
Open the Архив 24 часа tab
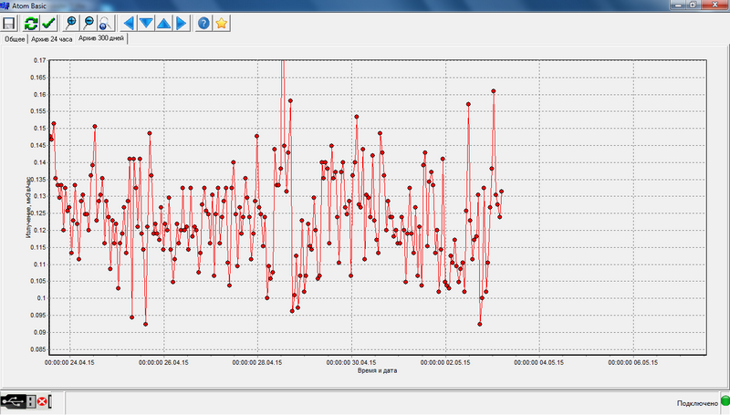(x=52, y=39)
